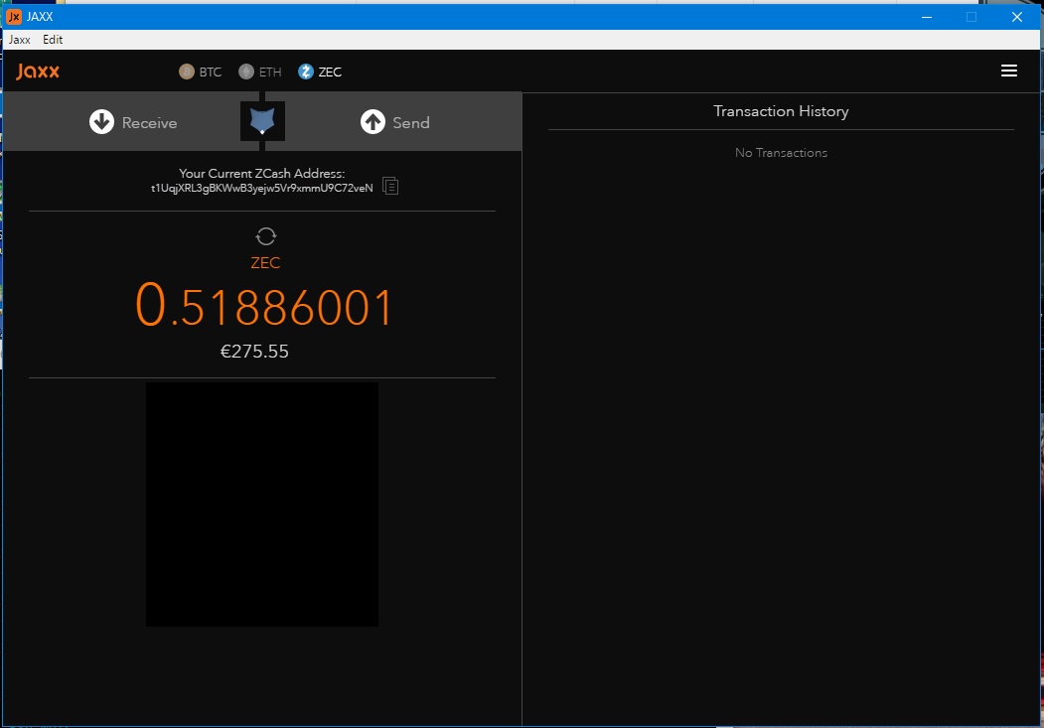Click the Transaction History heading
Viewport: 1044px width, 728px height.
tap(781, 111)
